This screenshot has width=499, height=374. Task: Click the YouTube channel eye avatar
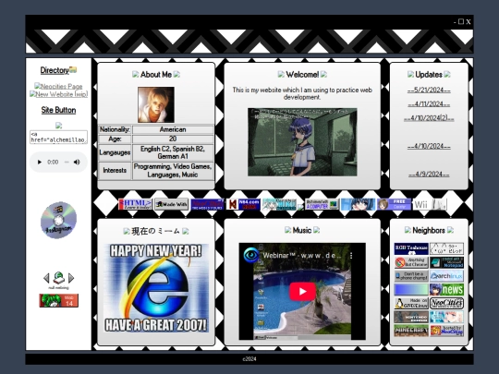[251, 255]
